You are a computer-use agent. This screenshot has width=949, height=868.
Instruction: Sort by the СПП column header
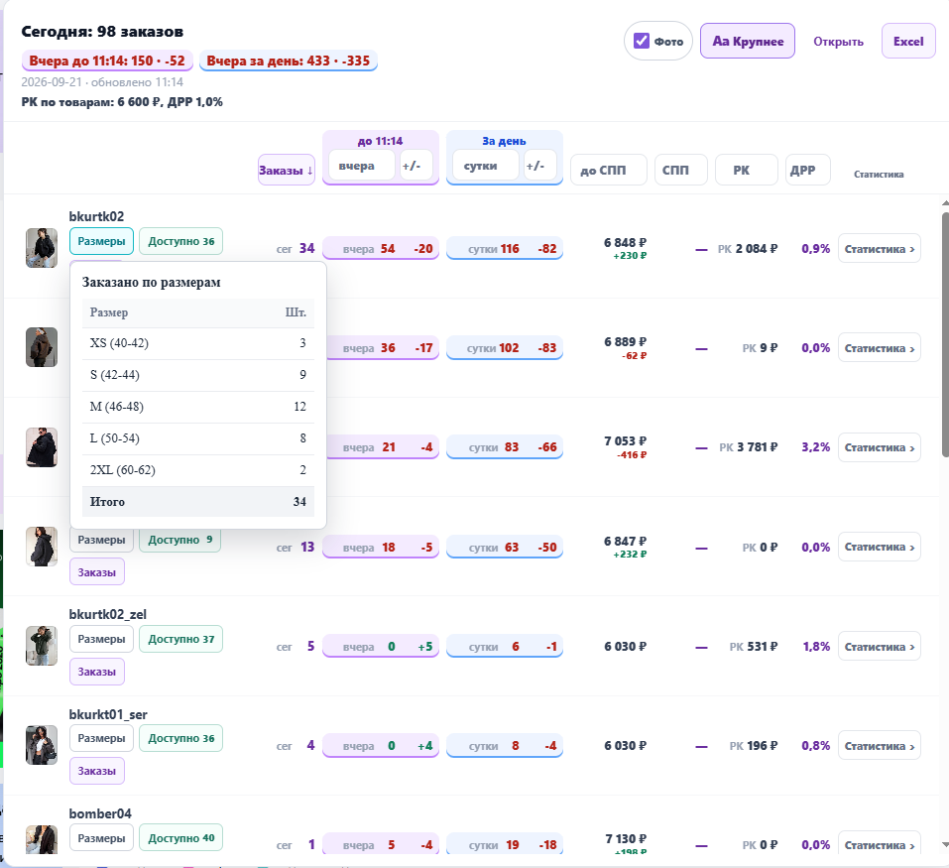(x=680, y=170)
